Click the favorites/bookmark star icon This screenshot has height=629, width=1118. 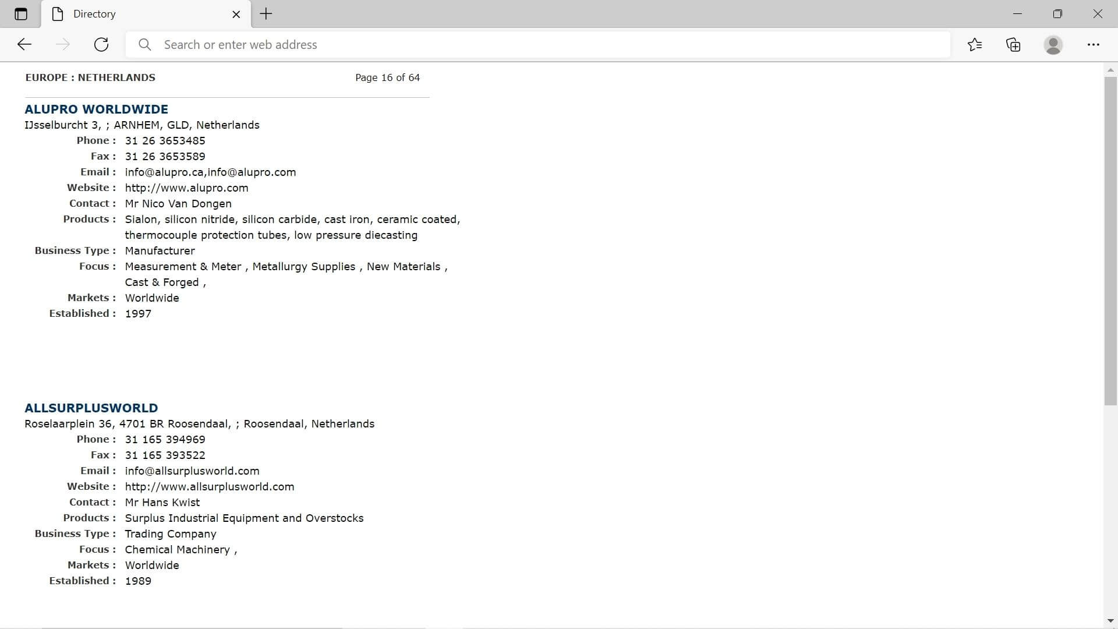click(x=974, y=44)
